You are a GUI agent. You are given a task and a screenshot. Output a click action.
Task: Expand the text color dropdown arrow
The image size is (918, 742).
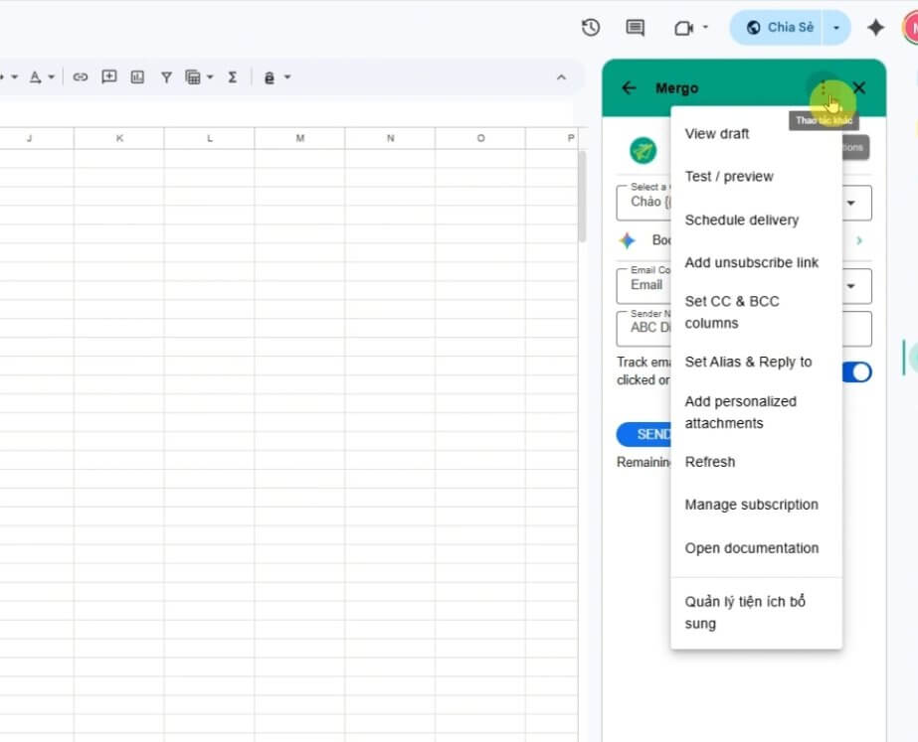coord(52,77)
